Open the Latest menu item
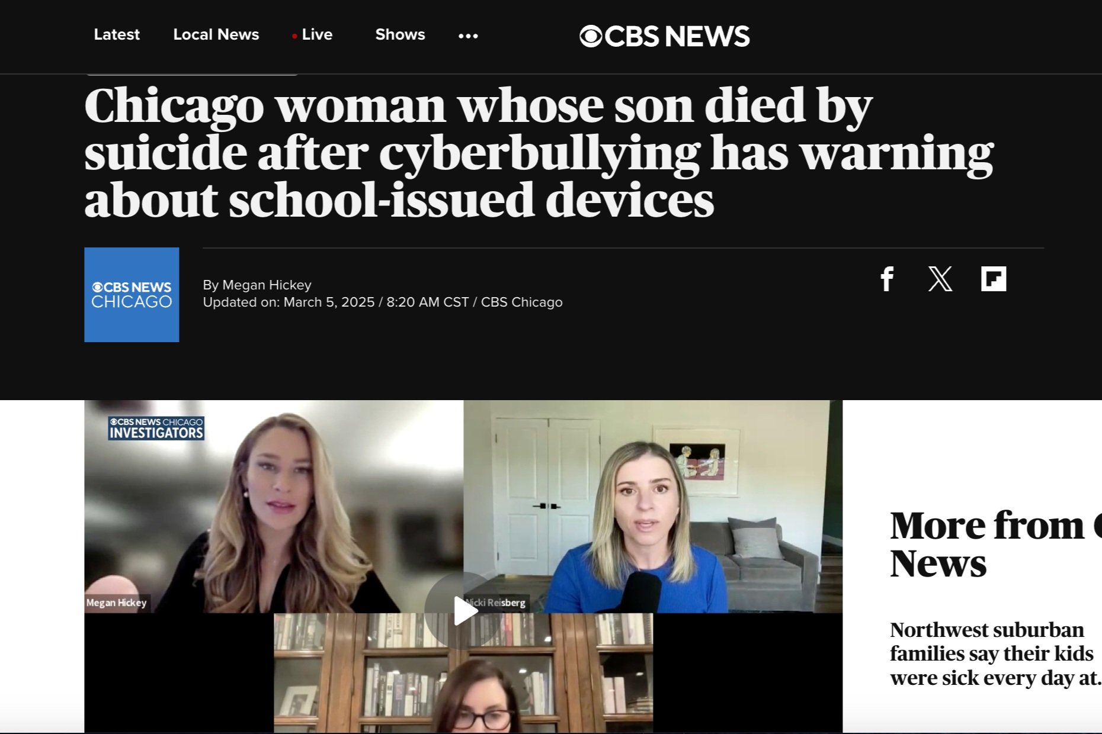Image resolution: width=1102 pixels, height=734 pixels. (x=117, y=35)
